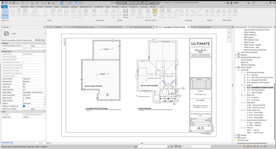Toggle the Appears In Sheet List checkbox
Screen dimensions: 276x149
(x=24, y=106)
